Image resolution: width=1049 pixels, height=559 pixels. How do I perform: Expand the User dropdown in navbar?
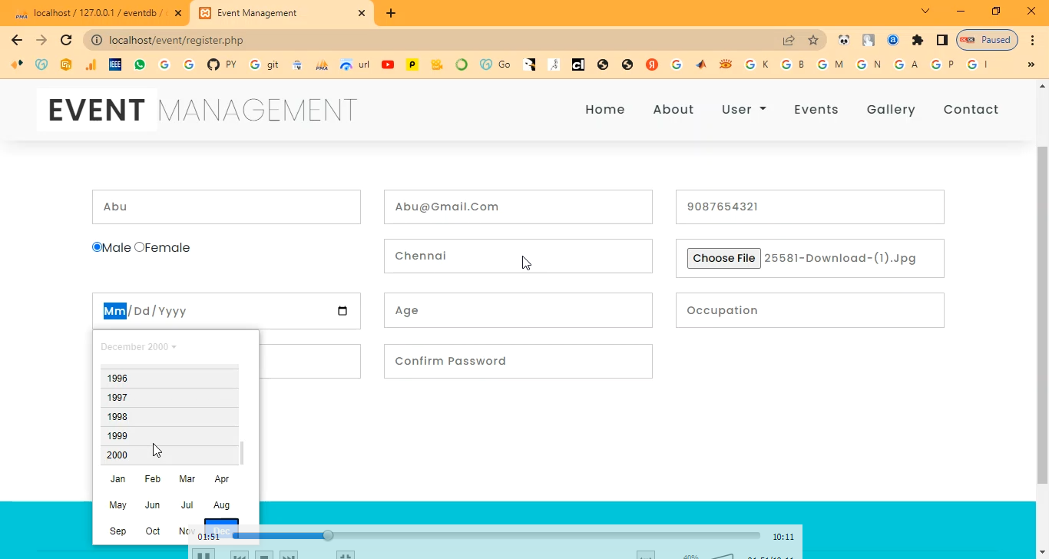[743, 110]
